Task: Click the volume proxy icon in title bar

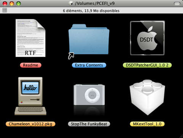Action: [71, 3]
